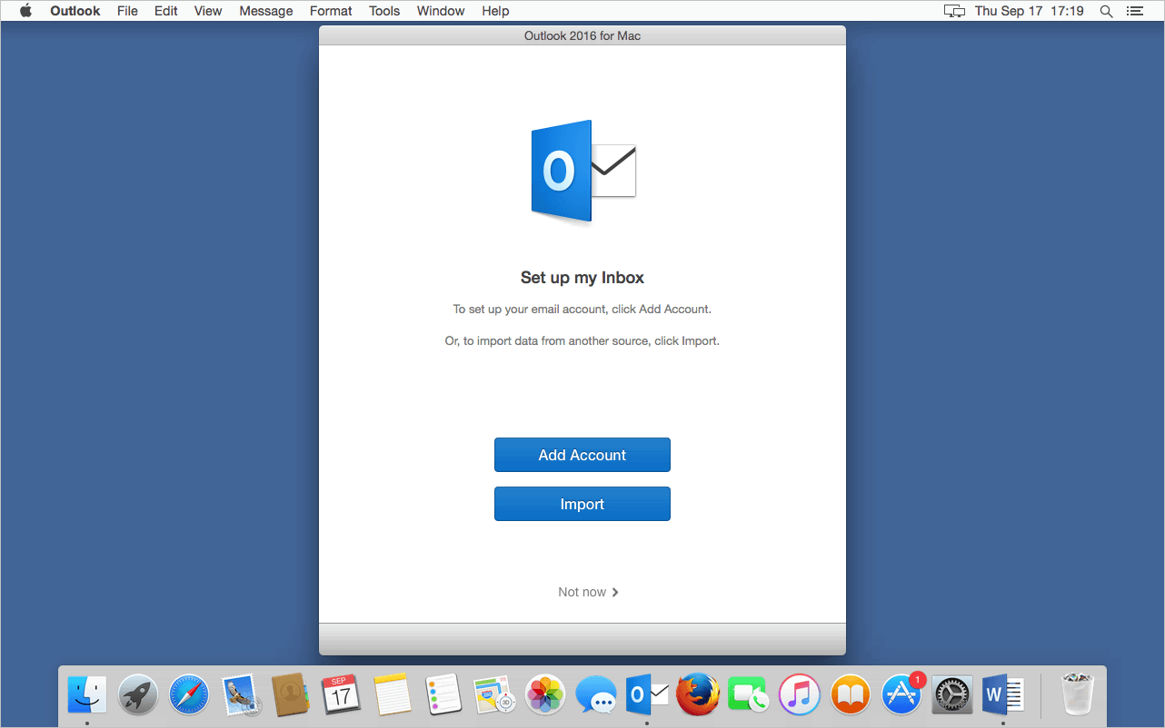The width and height of the screenshot is (1165, 728).
Task: Click the Outlook logo in setup window
Action: [x=583, y=171]
